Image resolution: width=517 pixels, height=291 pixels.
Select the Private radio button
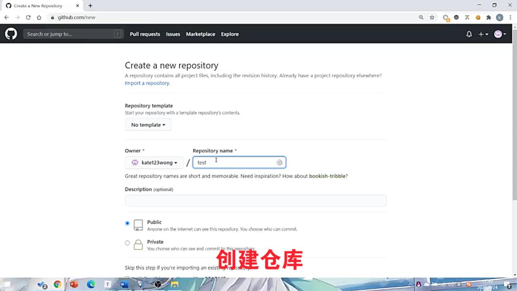coord(127,243)
